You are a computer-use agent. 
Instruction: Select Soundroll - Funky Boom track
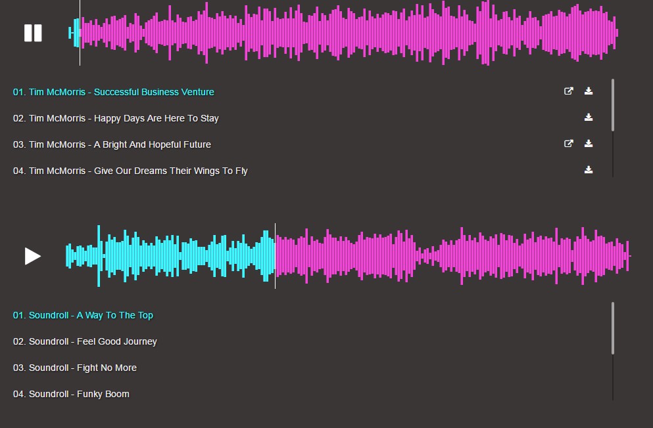71,394
